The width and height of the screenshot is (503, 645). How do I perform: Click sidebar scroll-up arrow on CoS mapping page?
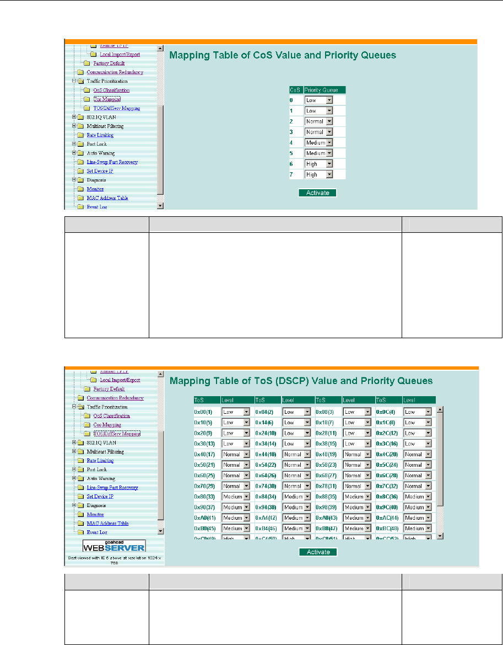click(160, 48)
